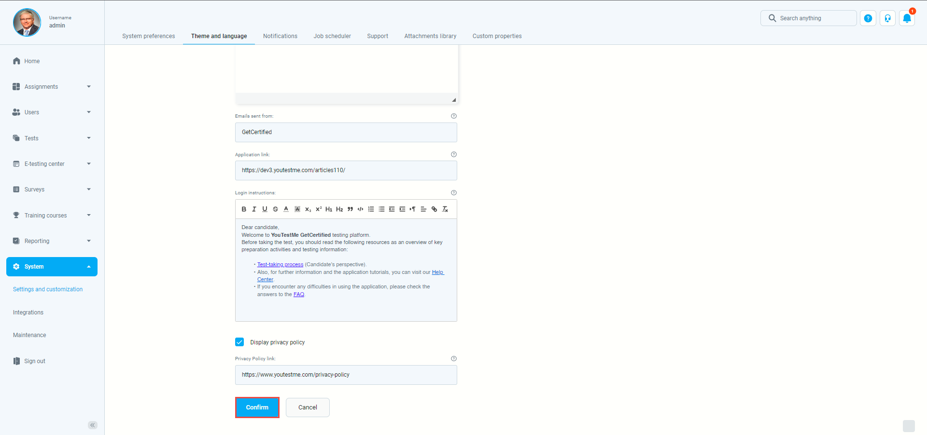
Task: Open the Custom properties tab
Action: coord(497,36)
